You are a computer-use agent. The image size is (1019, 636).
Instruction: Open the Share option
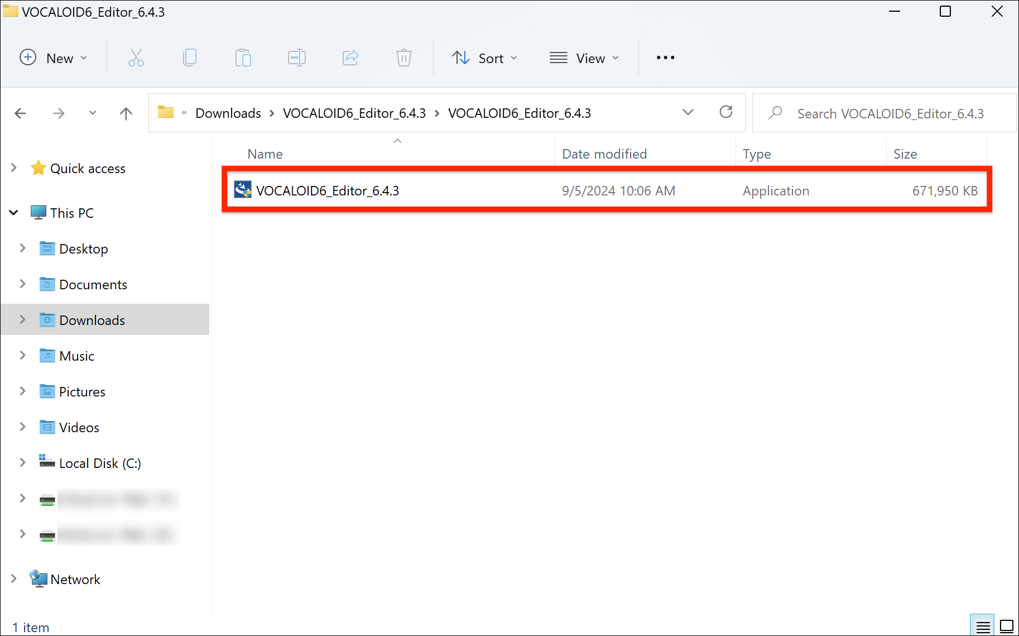[350, 58]
